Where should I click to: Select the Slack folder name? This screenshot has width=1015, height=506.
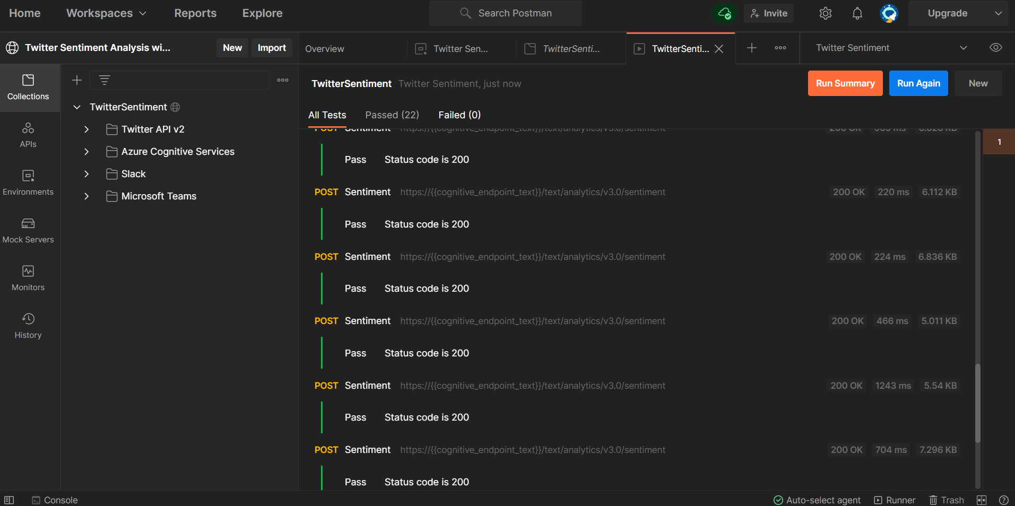pos(134,174)
